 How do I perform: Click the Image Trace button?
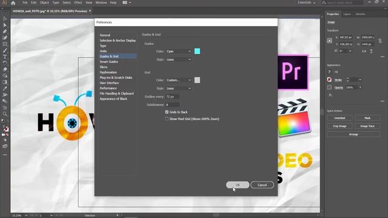tap(367, 126)
